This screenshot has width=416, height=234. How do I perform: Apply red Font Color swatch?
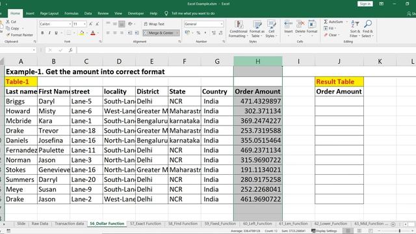pyautogui.click(x=93, y=33)
